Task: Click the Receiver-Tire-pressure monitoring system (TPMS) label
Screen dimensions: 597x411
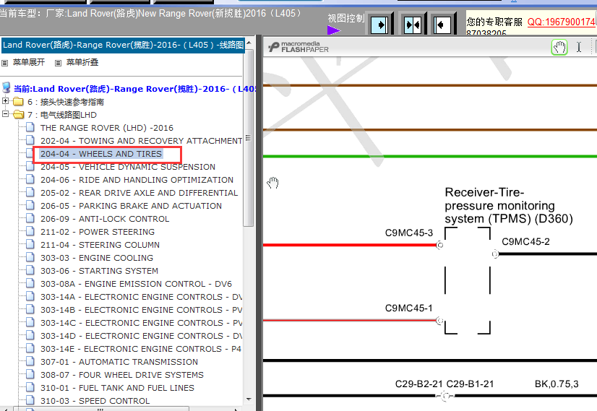Action: 509,205
